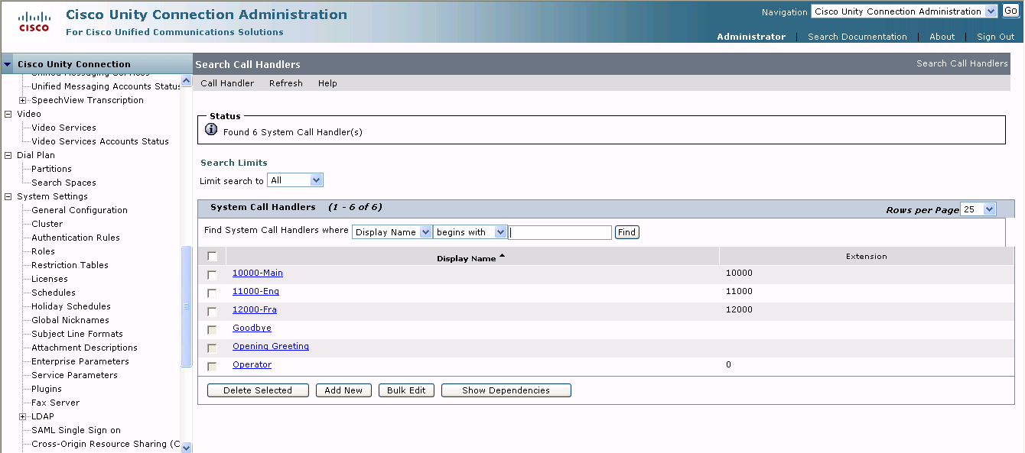Open Service Parameters in sidebar
The height and width of the screenshot is (453, 1025).
click(x=74, y=375)
